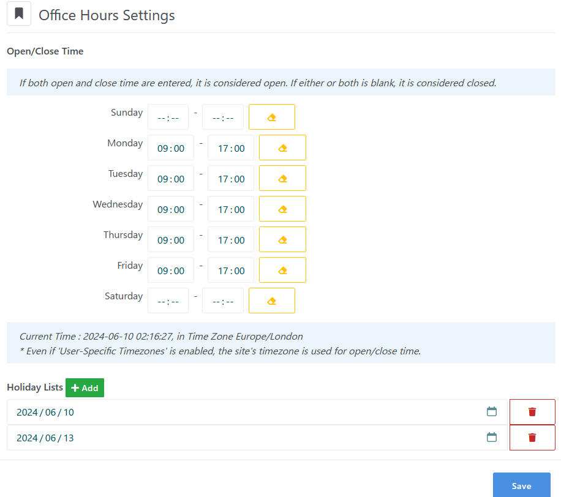561x497 pixels.
Task: Open Monday's opening time selector
Action: click(170, 147)
